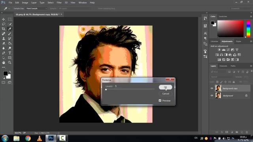Select the Pen tool

tap(4, 53)
